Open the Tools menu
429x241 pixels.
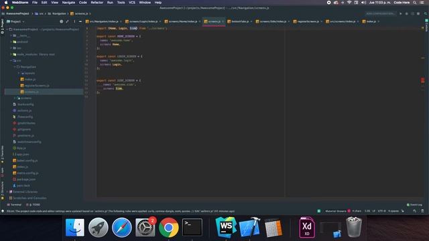click(x=121, y=3)
